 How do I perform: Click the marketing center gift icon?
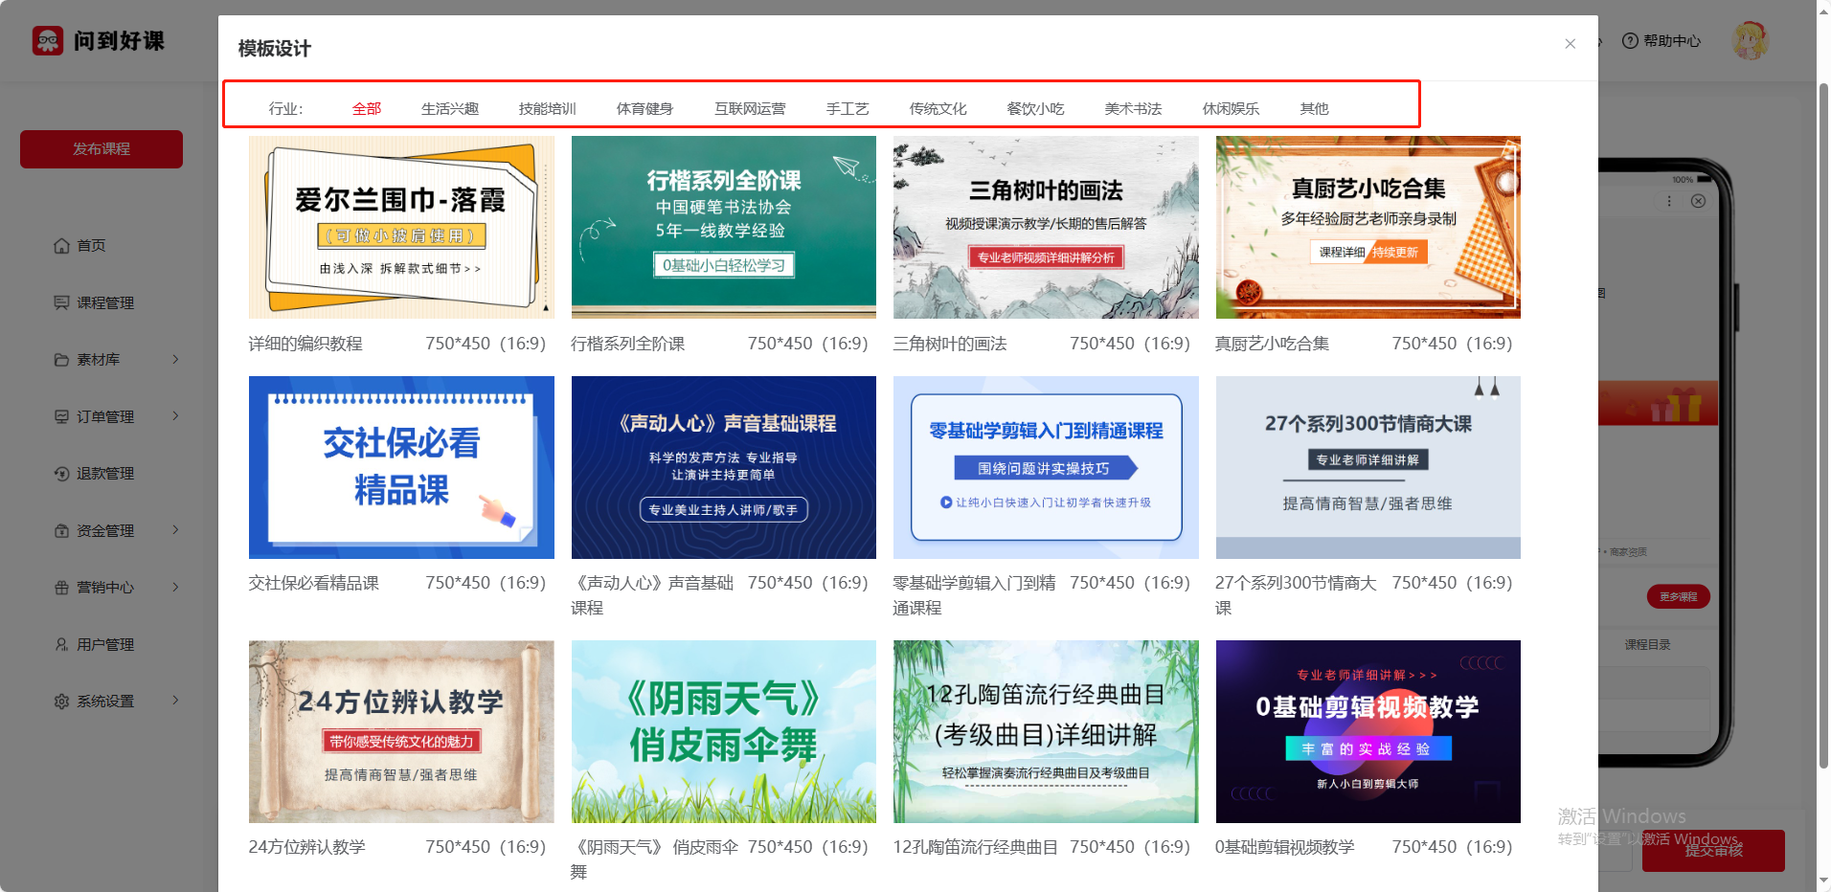61,588
